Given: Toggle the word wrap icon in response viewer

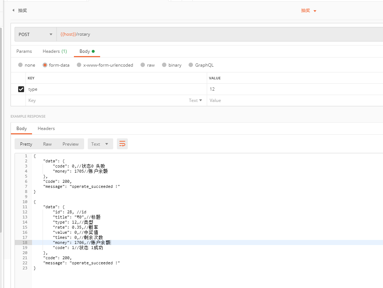Looking at the screenshot, I should [x=122, y=144].
